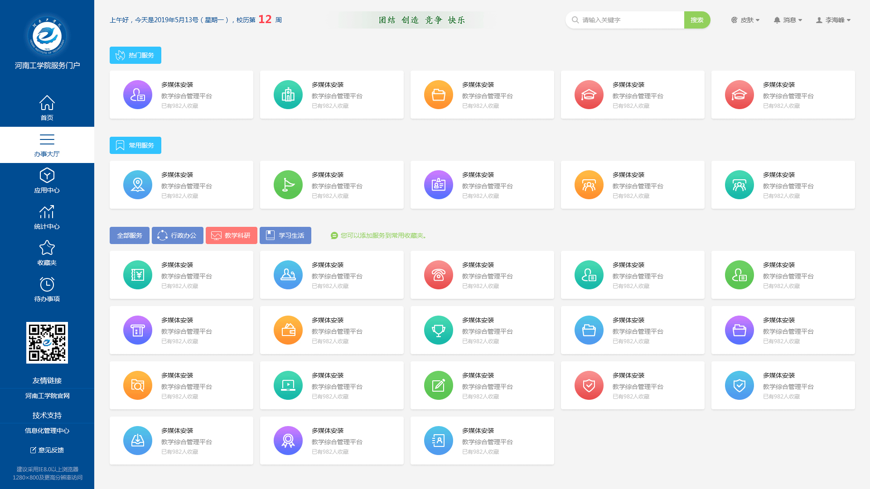Click the QR code image
Image resolution: width=870 pixels, height=489 pixels.
(47, 343)
